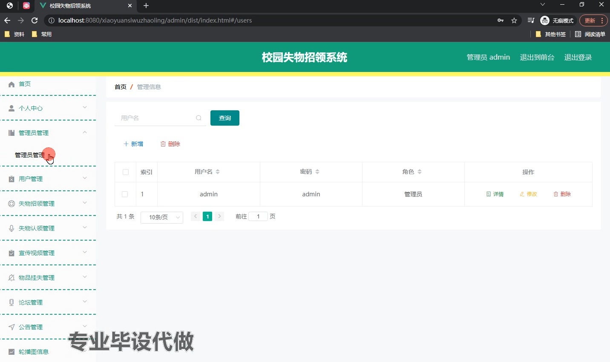The height and width of the screenshot is (362, 610).
Task: Click the chart icon beside 轮播图信息
Action: [x=12, y=352]
